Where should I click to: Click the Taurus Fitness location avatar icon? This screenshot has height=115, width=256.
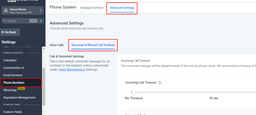tap(6, 11)
